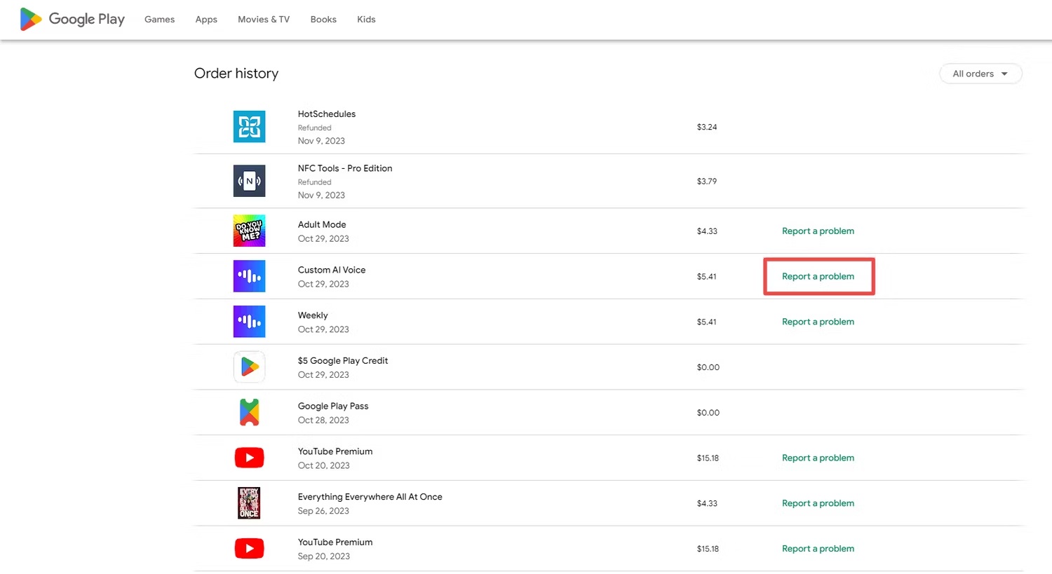This screenshot has height=574, width=1052.
Task: Expand the All orders filter dropdown
Action: pos(980,74)
